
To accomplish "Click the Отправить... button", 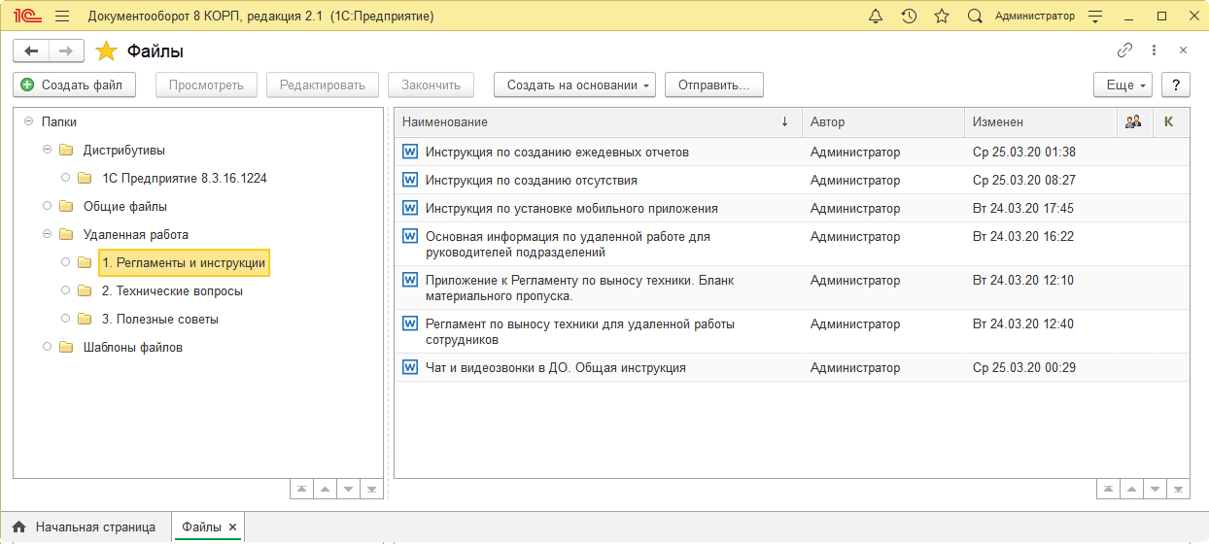I will click(713, 85).
